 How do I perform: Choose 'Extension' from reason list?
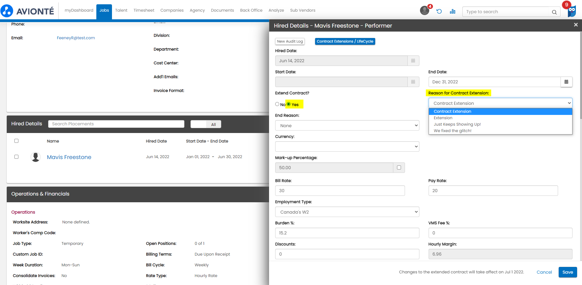(x=500, y=118)
